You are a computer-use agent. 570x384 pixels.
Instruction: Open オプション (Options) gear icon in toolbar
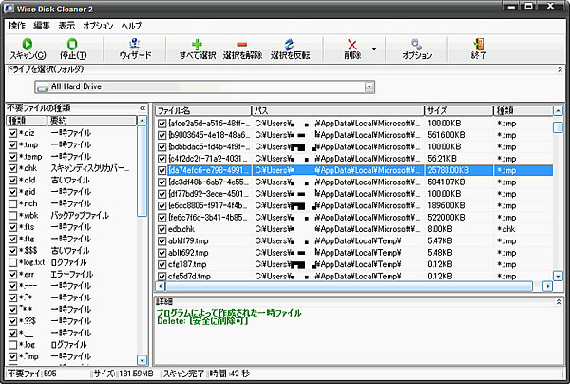416,44
